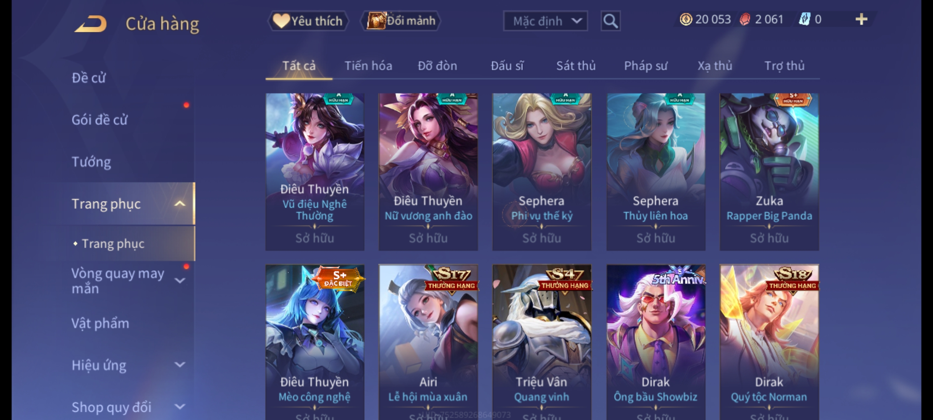This screenshot has width=933, height=420.
Task: Tap the red ruby currency icon
Action: [744, 19]
